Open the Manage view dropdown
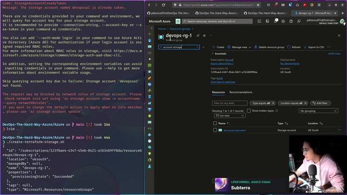 point(239,47)
